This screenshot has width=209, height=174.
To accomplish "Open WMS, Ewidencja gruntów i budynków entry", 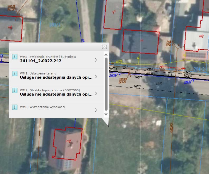I will pos(56,60).
